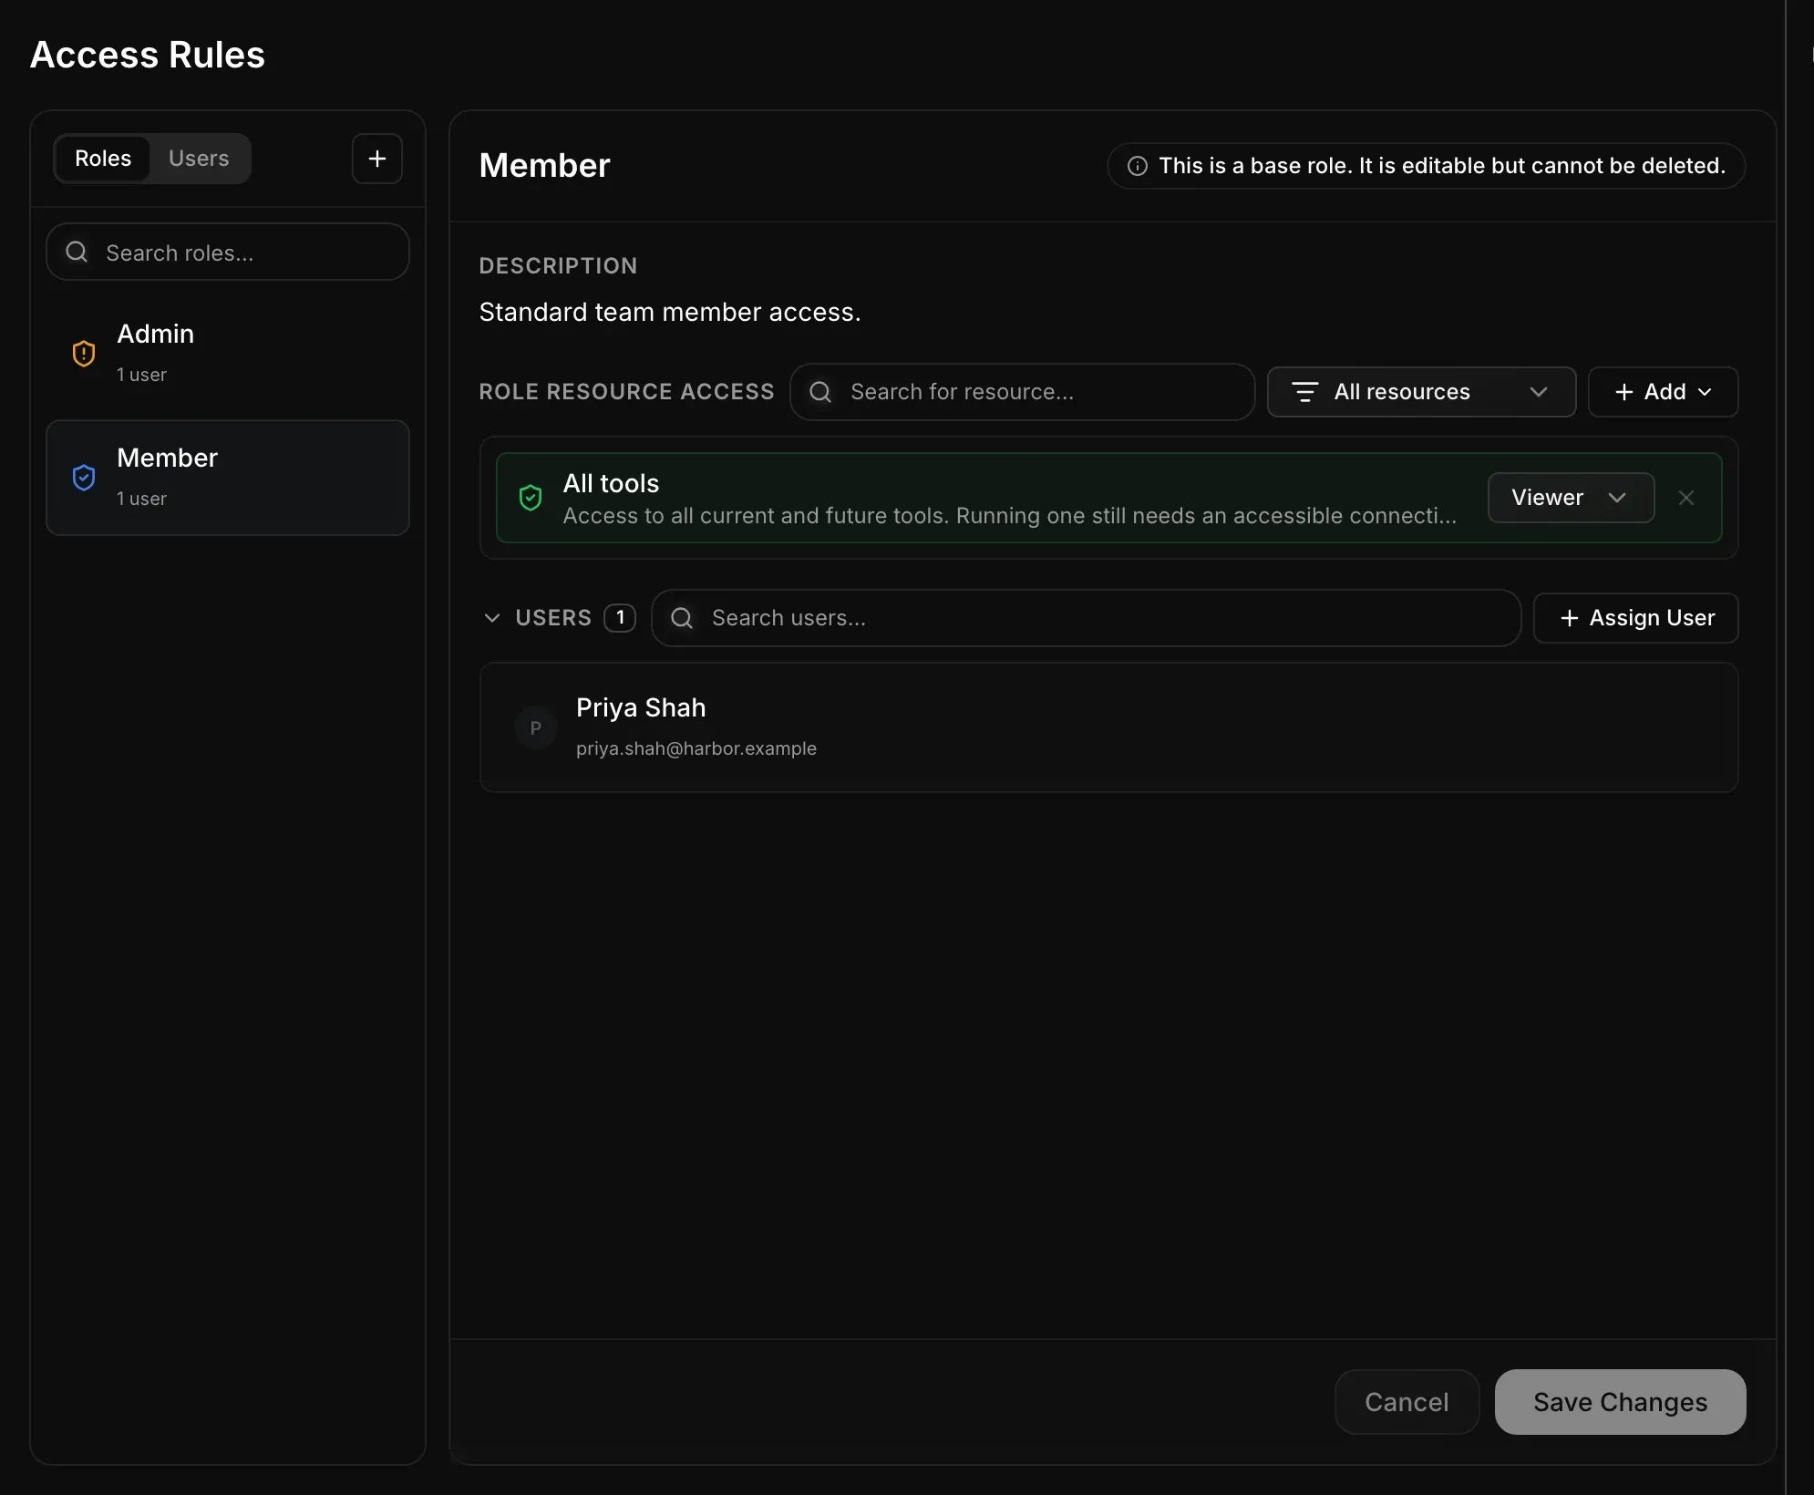Click the plus icon to add a role

coord(377,159)
